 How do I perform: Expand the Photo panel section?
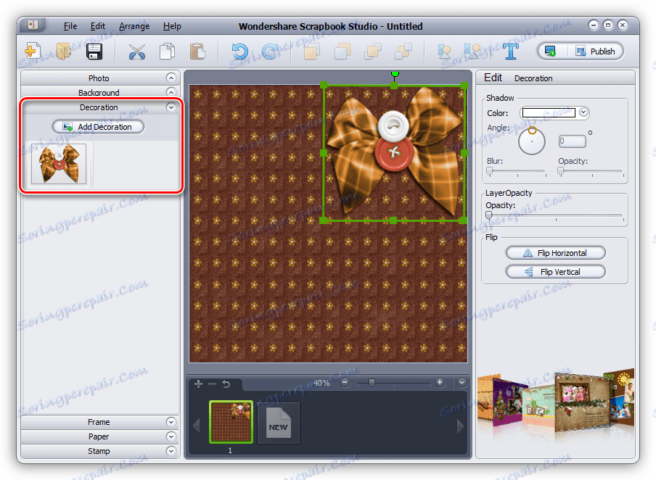171,78
